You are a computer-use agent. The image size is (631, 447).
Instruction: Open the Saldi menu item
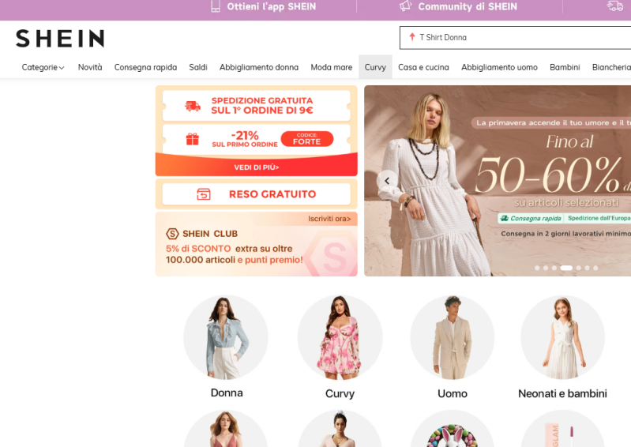tap(198, 67)
